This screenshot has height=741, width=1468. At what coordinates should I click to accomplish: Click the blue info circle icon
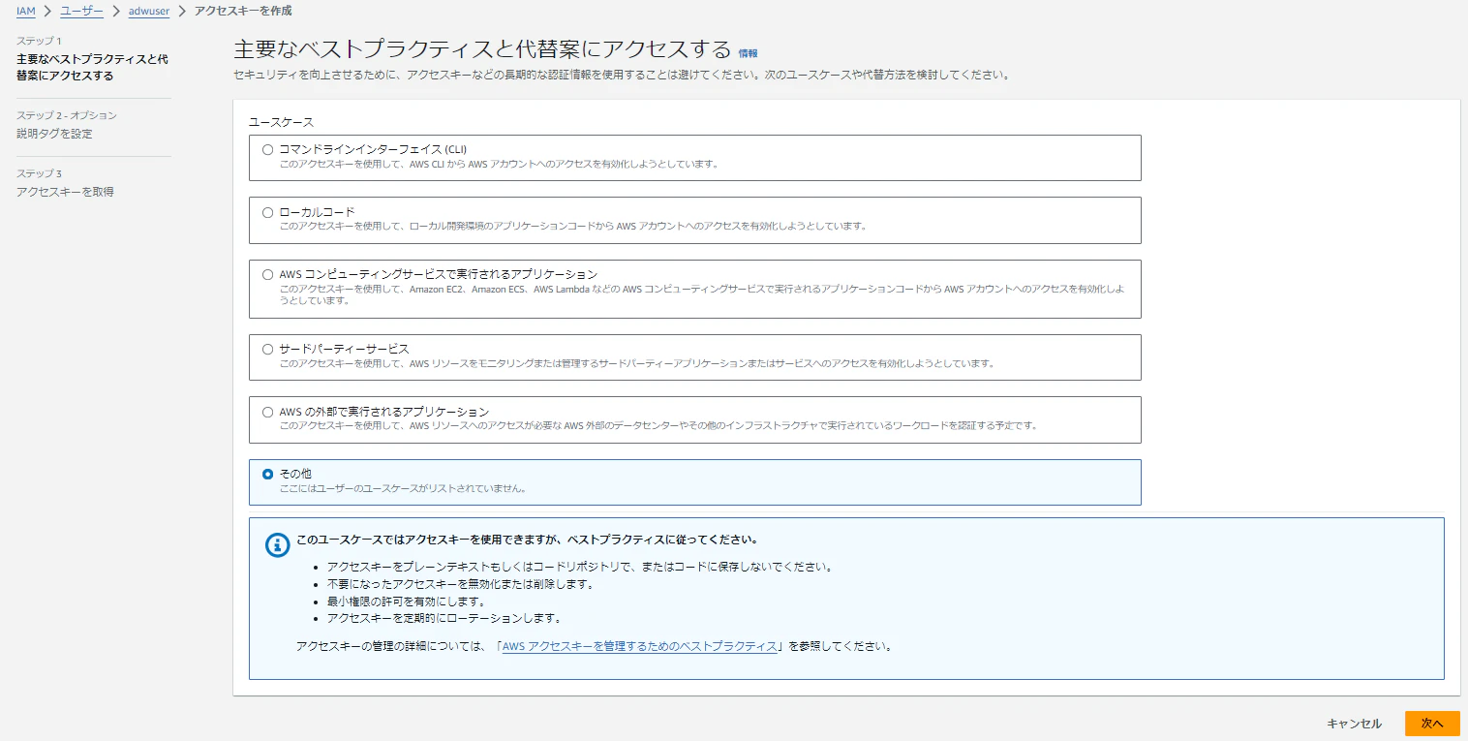point(277,544)
